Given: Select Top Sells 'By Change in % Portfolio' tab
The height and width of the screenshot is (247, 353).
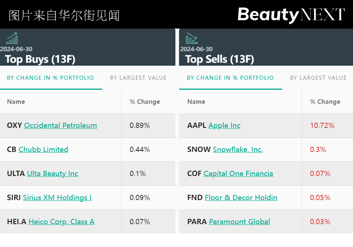Looking at the screenshot, I should point(231,78).
